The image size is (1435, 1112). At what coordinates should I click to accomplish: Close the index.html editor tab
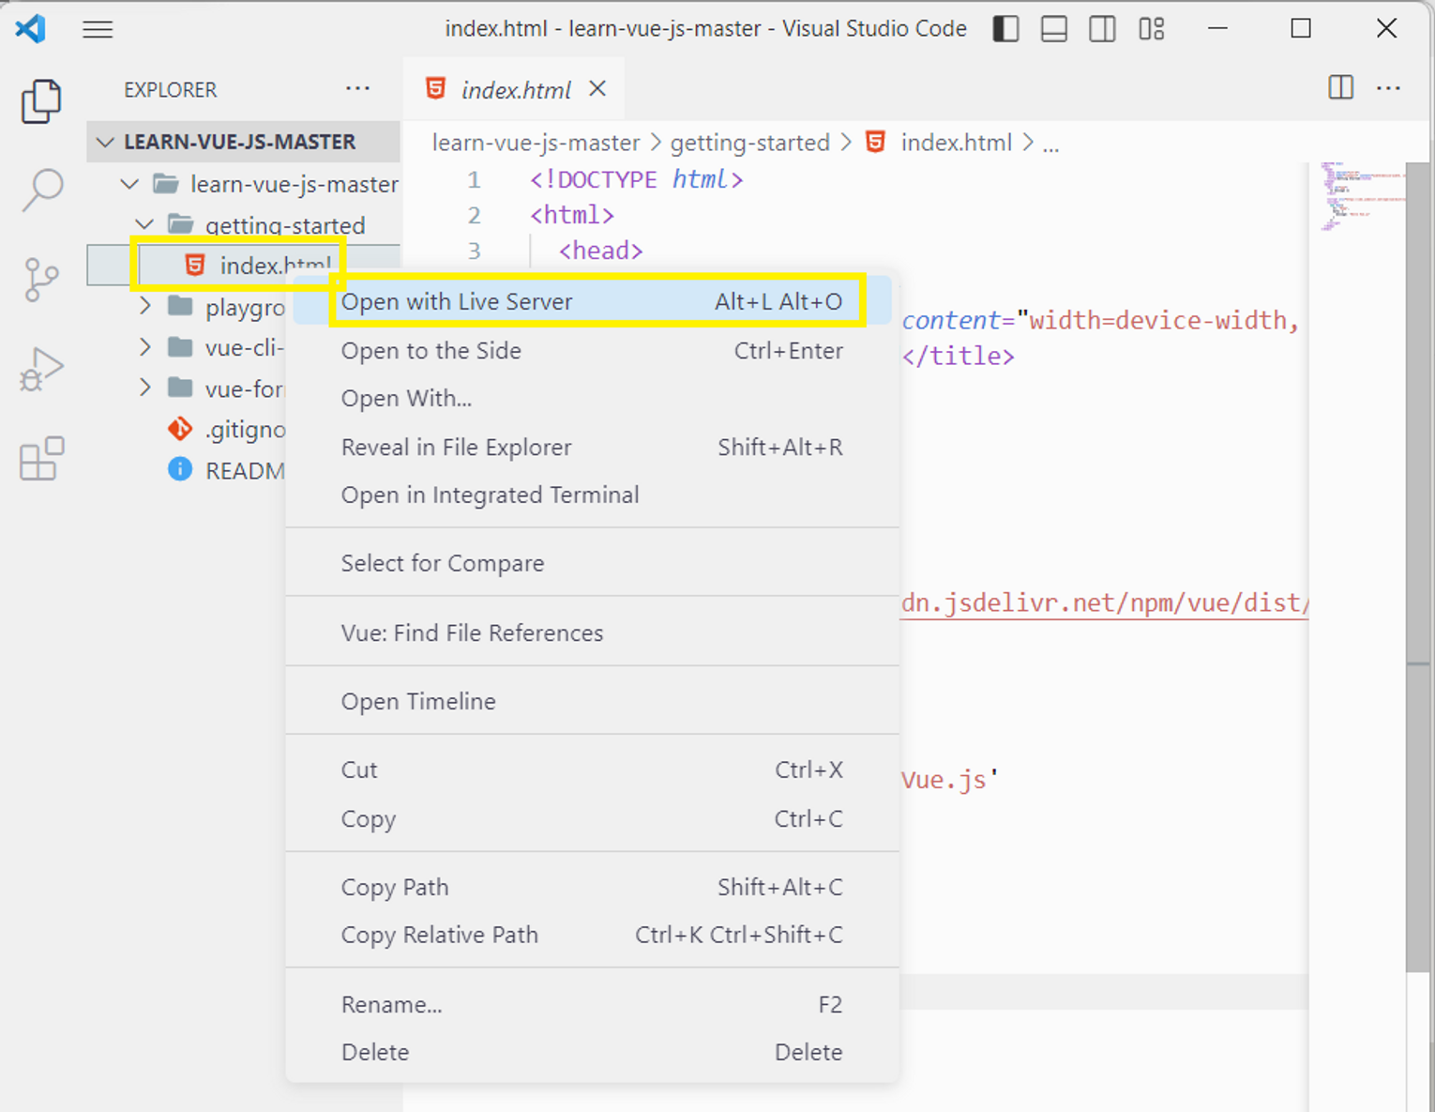597,88
